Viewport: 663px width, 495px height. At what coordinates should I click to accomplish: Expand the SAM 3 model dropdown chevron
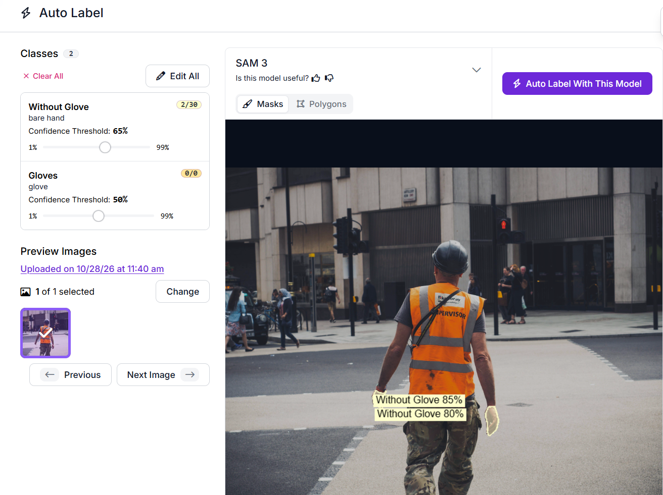coord(476,70)
